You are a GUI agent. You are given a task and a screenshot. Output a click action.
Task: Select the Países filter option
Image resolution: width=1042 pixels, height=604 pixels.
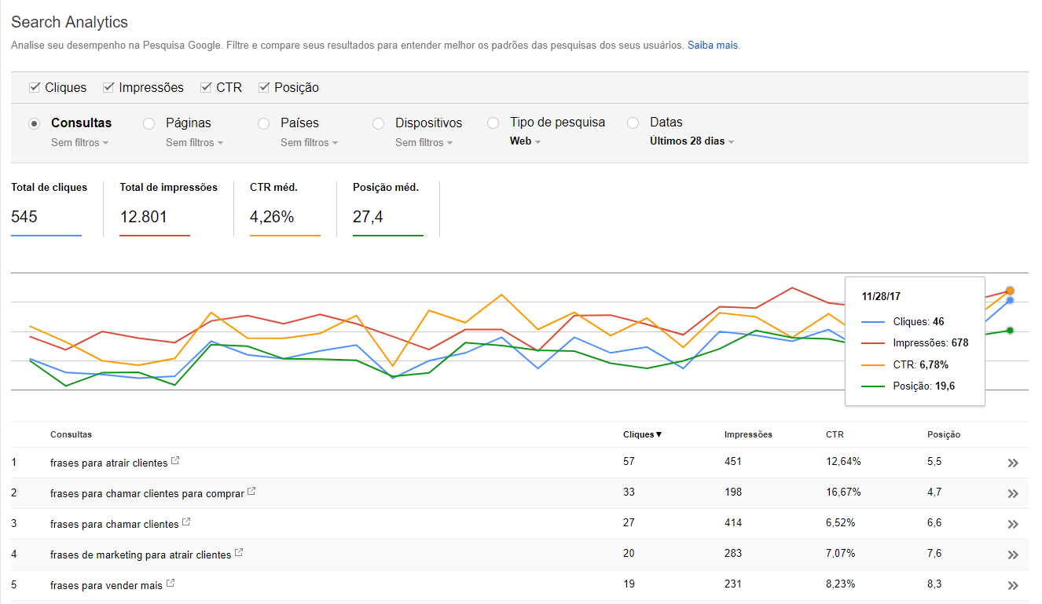click(x=263, y=123)
